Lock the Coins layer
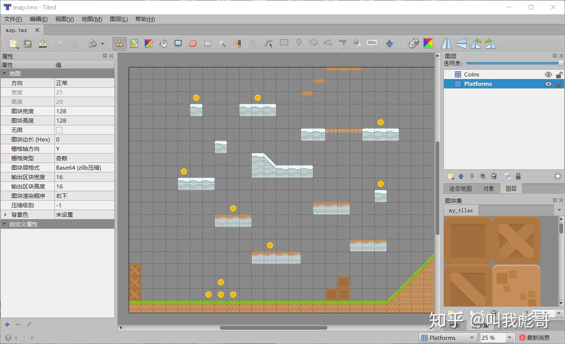565x344 pixels. coord(560,75)
